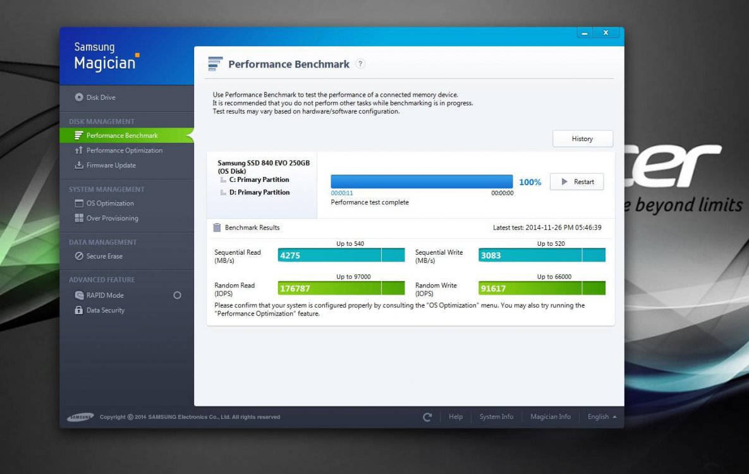Click the RAPID Mode icon
749x474 pixels.
(x=79, y=295)
